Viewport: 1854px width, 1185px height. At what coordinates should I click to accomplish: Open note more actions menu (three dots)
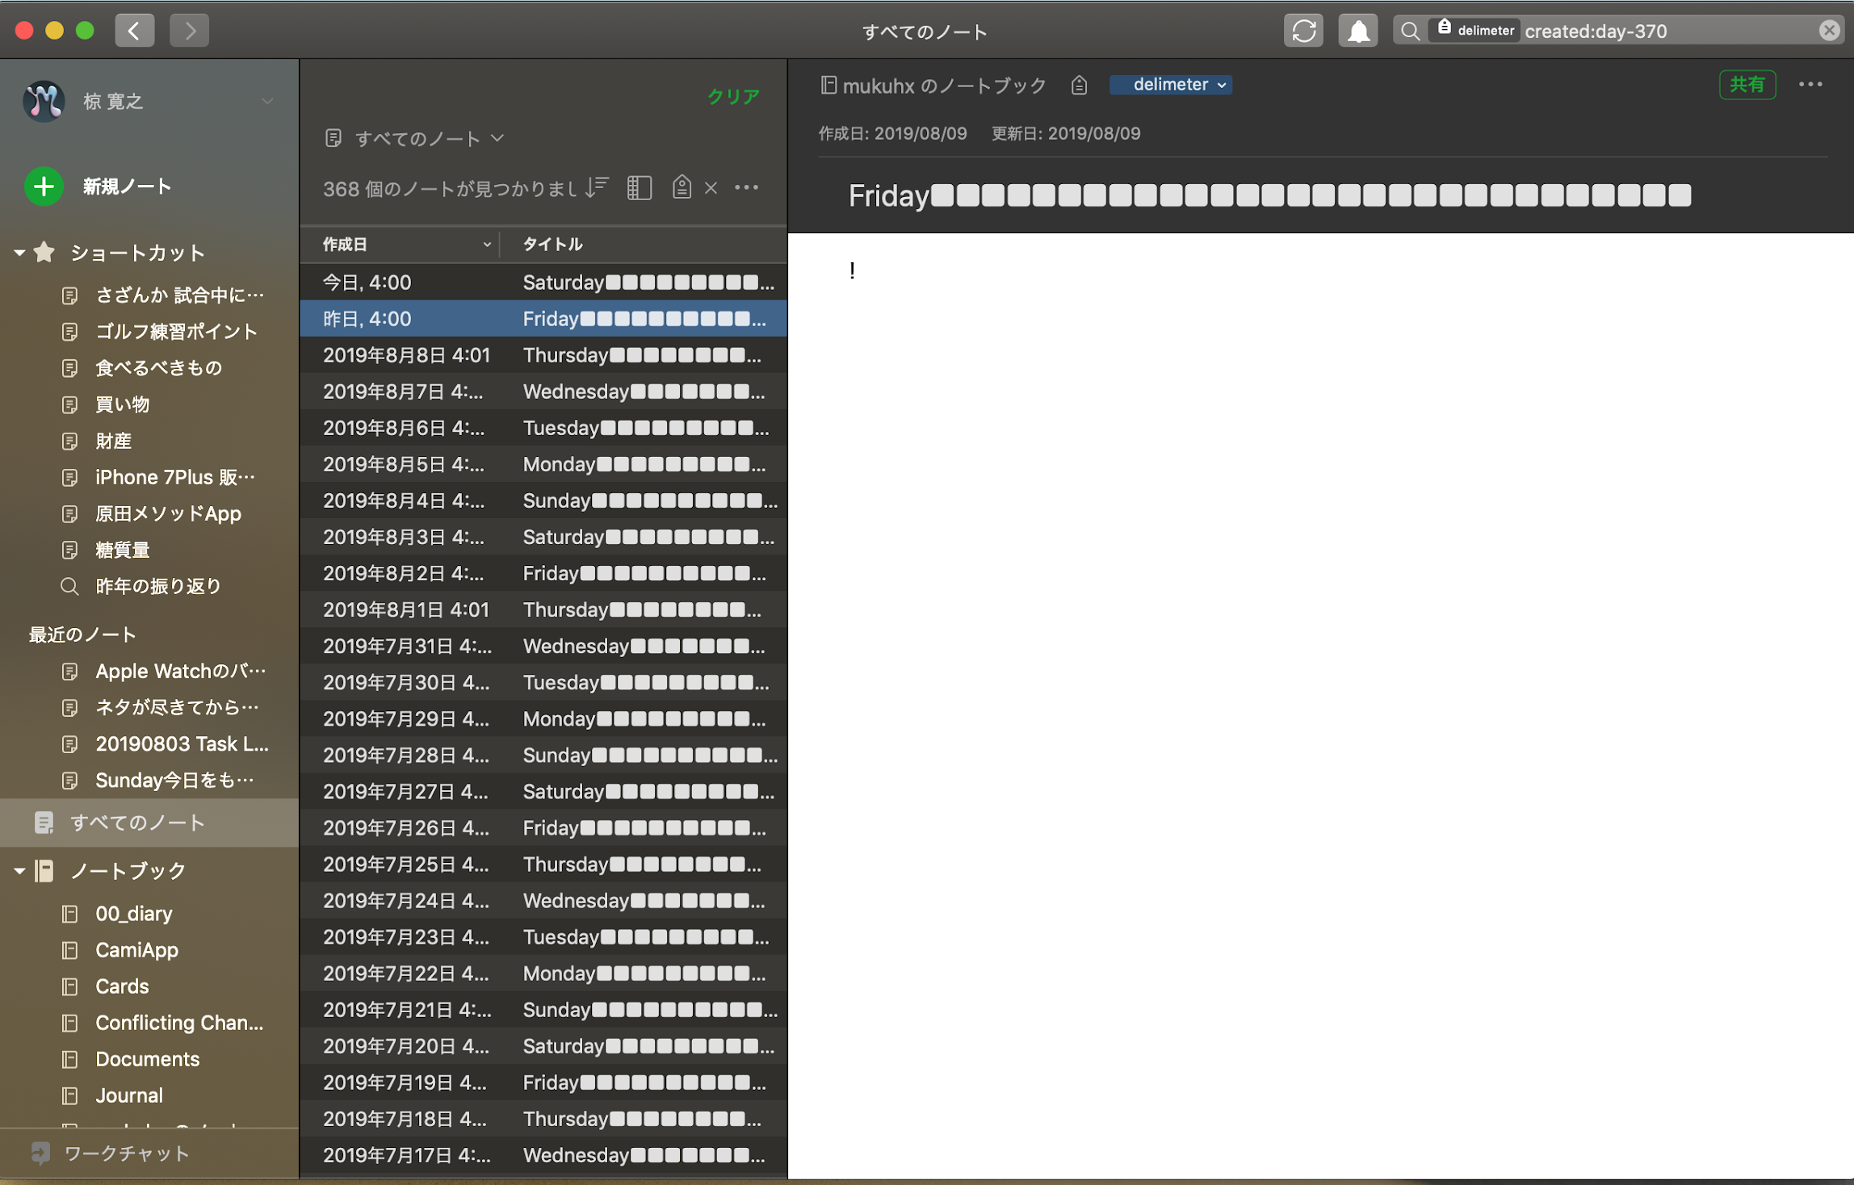click(1810, 84)
